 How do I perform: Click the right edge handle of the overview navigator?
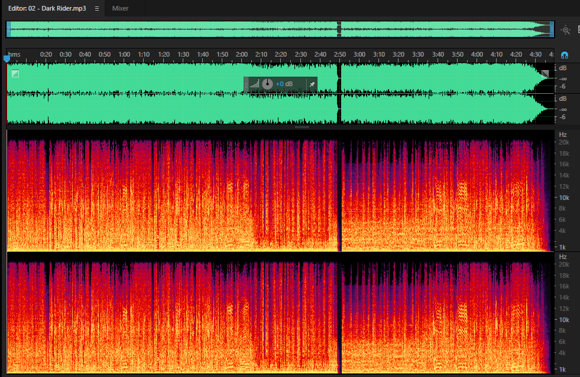click(x=552, y=29)
